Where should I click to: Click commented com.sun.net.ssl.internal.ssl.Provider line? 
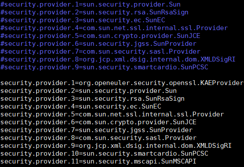(x=114, y=28)
